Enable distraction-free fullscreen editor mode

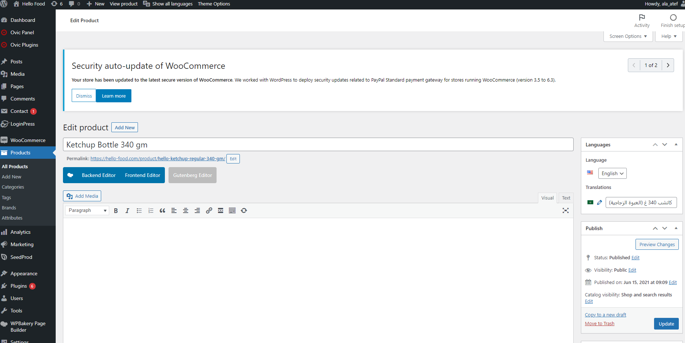[x=566, y=210]
